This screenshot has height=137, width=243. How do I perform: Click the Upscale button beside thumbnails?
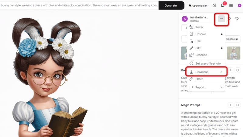click(232, 39)
